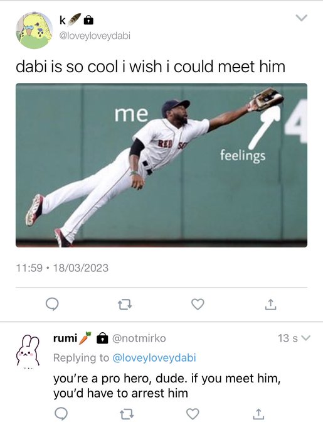The image size is (323, 427).
Task: Open the baseball catch meme image
Action: pyautogui.click(x=162, y=165)
